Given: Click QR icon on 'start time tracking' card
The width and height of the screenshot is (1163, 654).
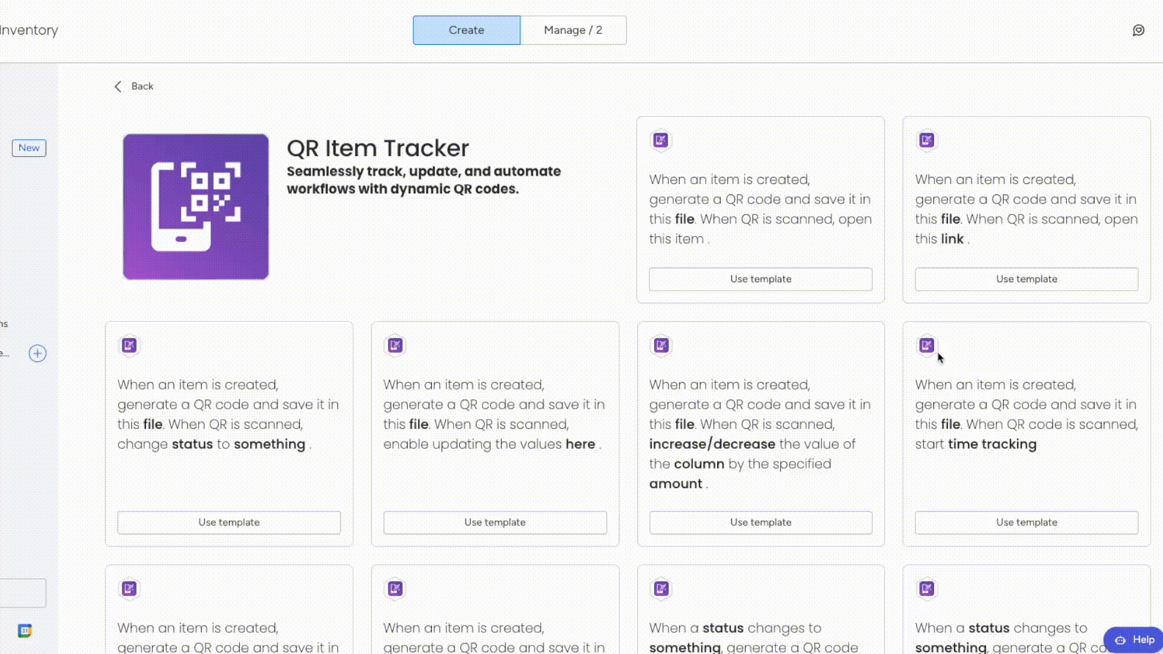Looking at the screenshot, I should coord(927,345).
